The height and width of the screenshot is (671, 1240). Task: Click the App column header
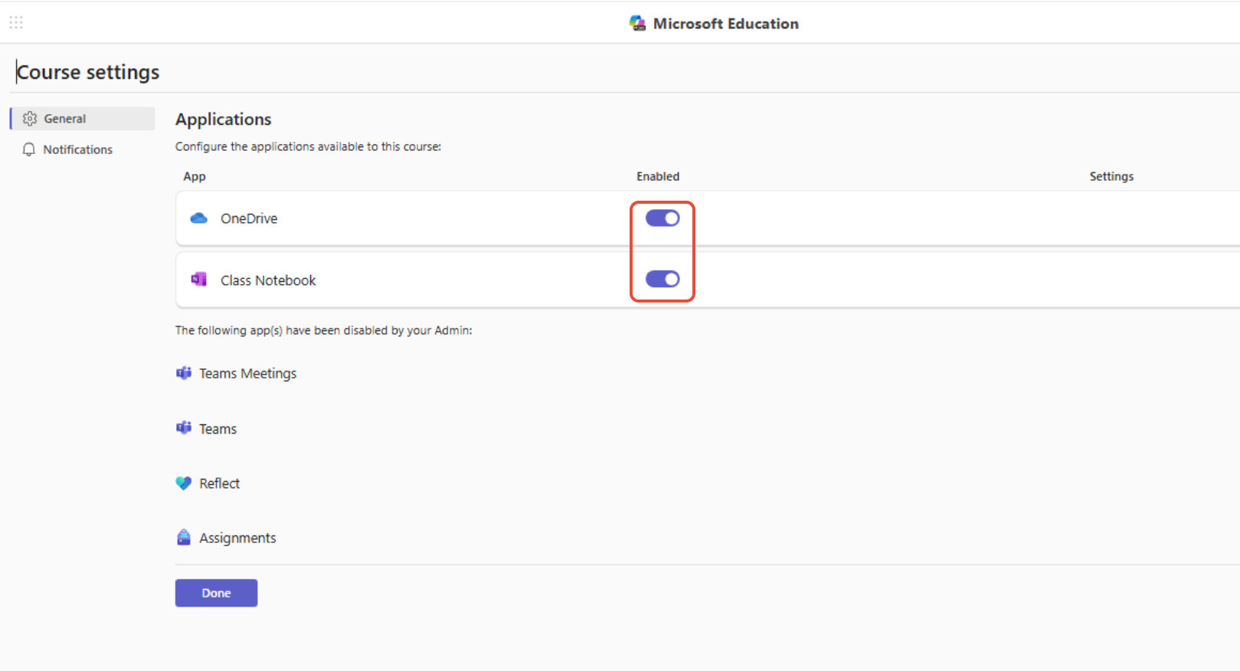pos(195,176)
